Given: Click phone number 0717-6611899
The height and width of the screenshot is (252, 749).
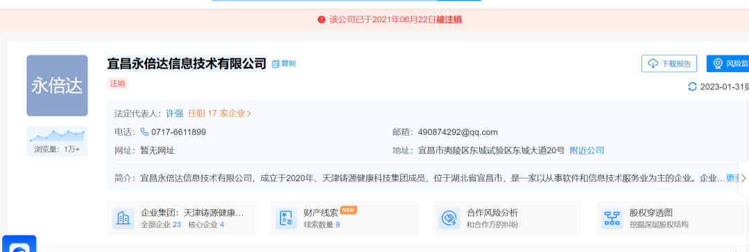Looking at the screenshot, I should pos(178,132).
